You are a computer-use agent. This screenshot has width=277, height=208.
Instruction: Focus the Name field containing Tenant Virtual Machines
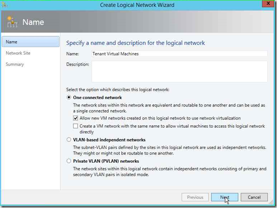(x=180, y=54)
